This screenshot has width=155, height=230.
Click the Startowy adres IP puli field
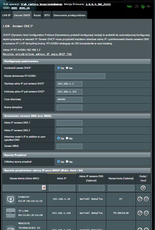tap(69, 84)
